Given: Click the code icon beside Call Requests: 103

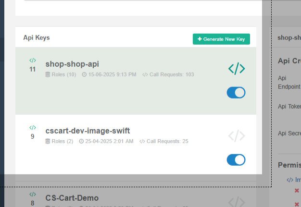Looking at the screenshot, I should [x=145, y=74].
